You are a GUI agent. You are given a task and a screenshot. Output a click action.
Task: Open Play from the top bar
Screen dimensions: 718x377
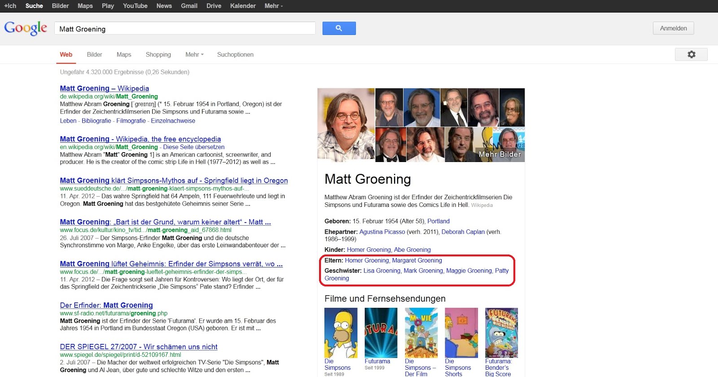108,6
